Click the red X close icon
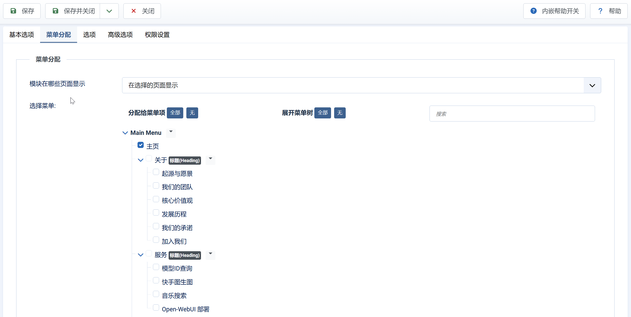 134,11
